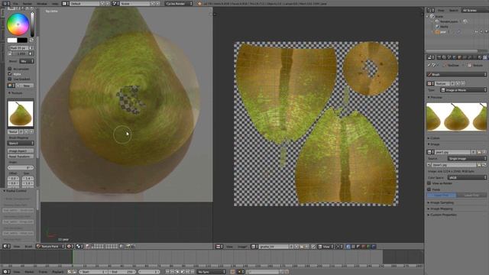Open the UV editor View mode dropdown
The height and width of the screenshot is (275, 489).
[x=326, y=246]
